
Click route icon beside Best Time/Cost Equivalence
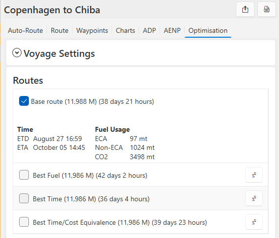[254, 222]
